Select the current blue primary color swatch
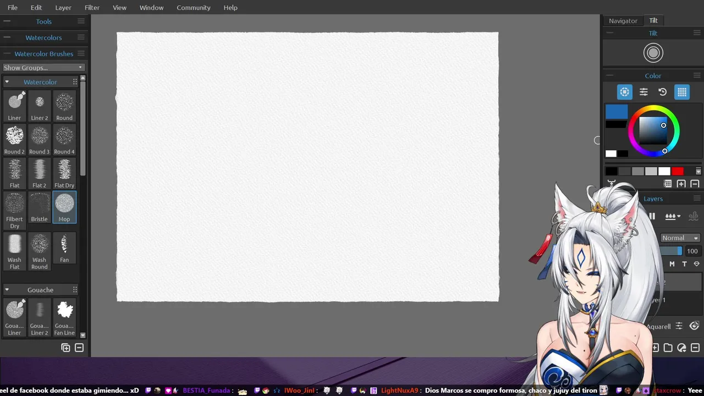This screenshot has width=704, height=396. [x=617, y=112]
